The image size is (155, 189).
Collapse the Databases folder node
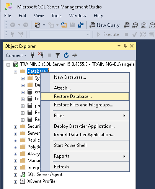pyautogui.click(x=15, y=72)
